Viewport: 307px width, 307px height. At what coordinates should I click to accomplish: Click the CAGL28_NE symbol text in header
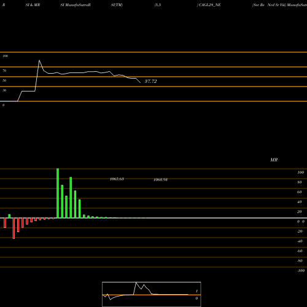pos(210,5)
